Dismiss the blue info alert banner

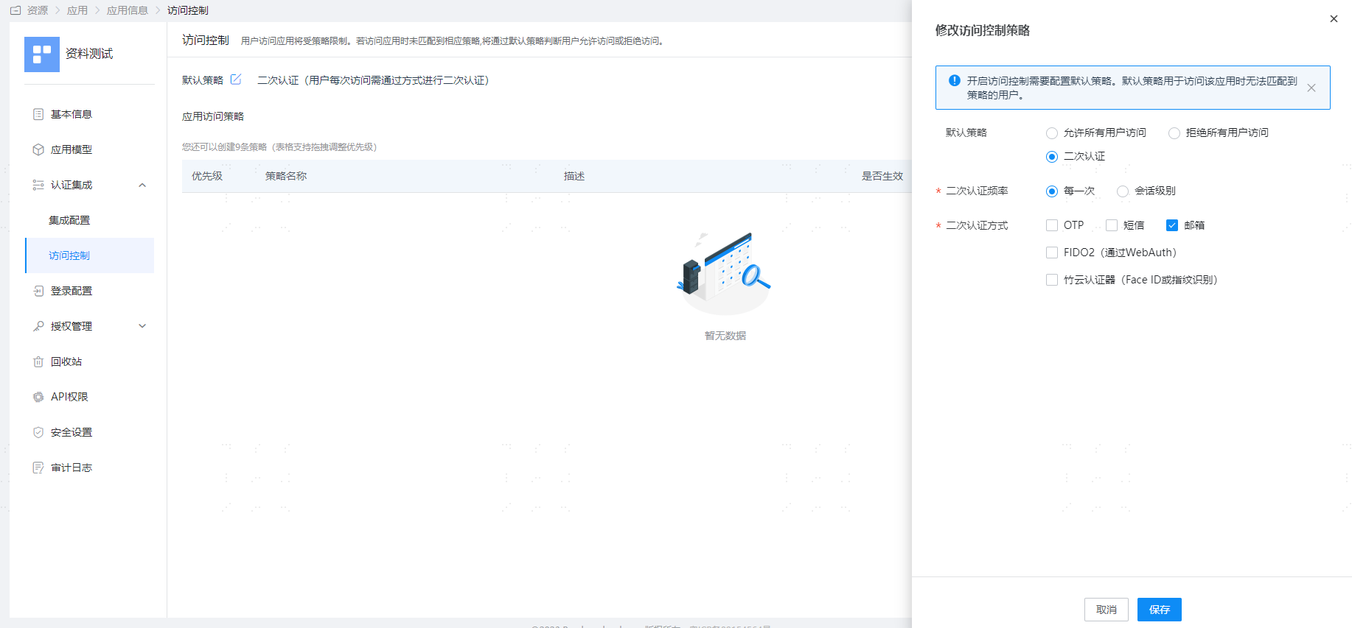(1311, 88)
